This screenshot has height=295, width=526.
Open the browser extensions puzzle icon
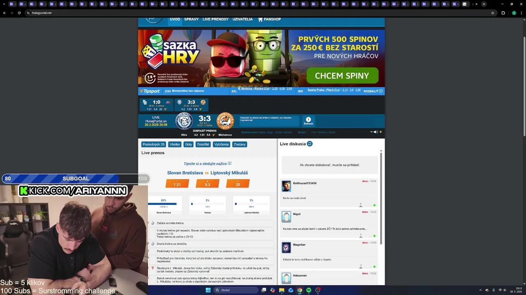pos(503,13)
